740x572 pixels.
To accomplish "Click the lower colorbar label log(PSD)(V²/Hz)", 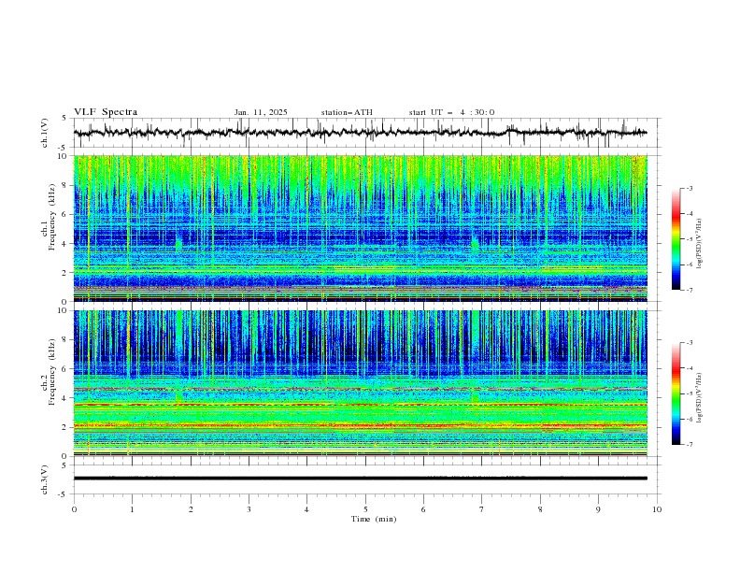I will pos(700,398).
